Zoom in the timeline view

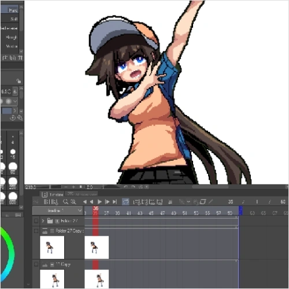tap(73, 202)
